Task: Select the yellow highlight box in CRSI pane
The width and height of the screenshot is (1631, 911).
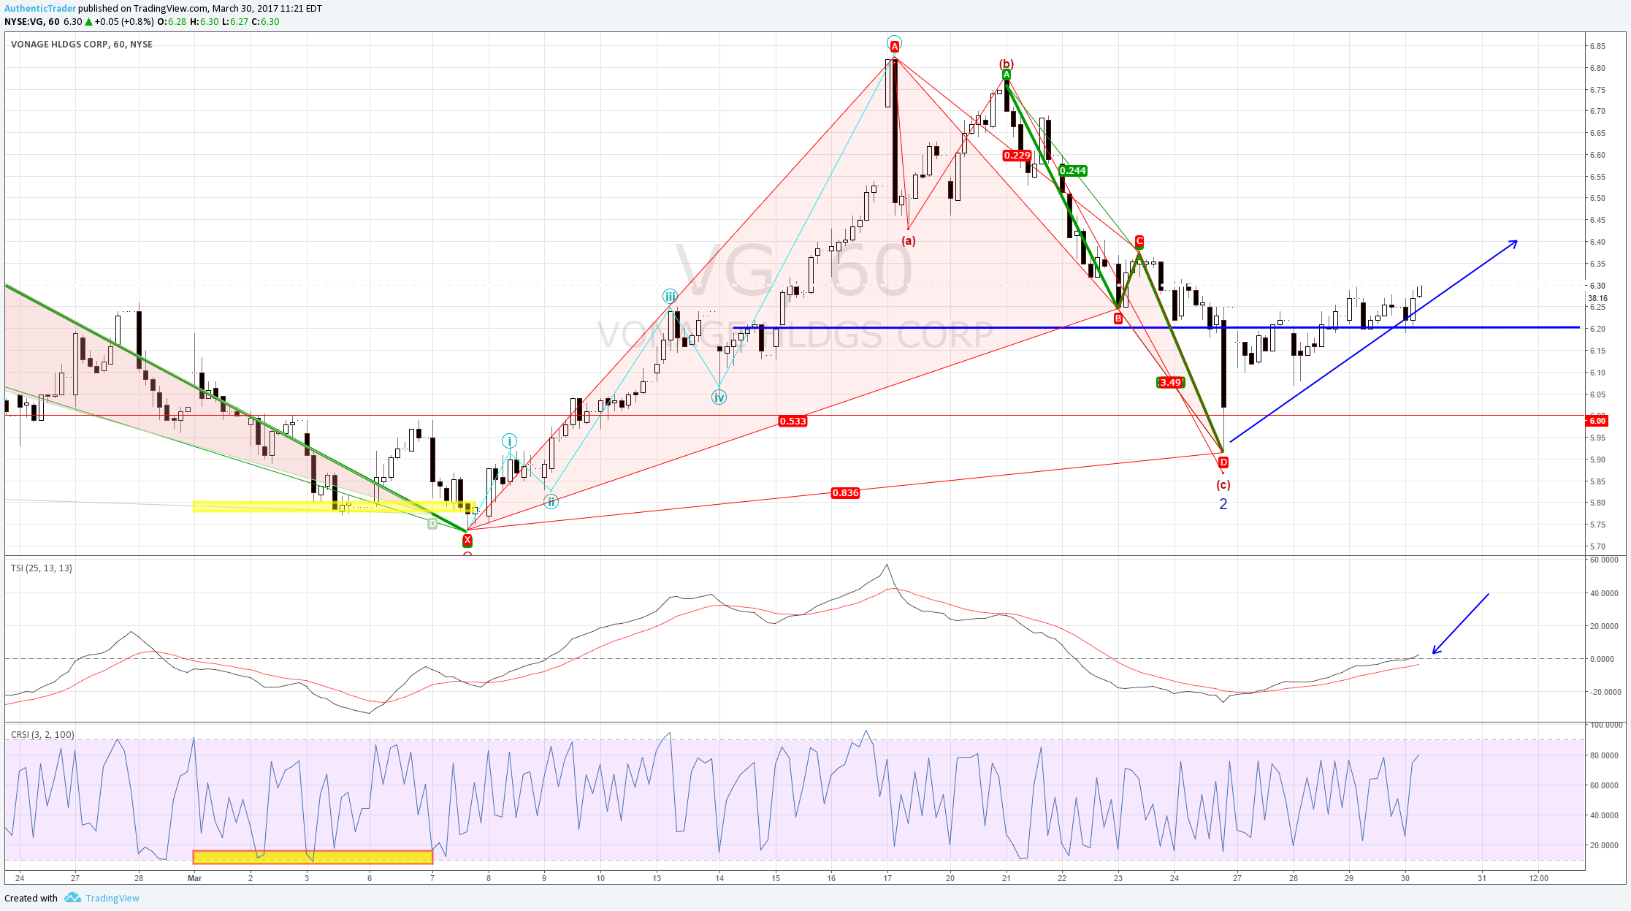Action: [313, 857]
